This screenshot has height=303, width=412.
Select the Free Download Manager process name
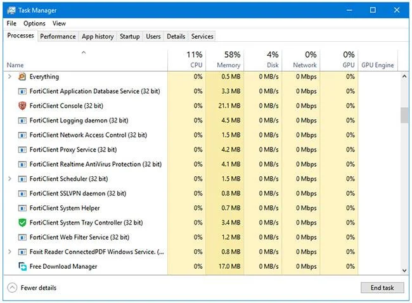coord(63,266)
